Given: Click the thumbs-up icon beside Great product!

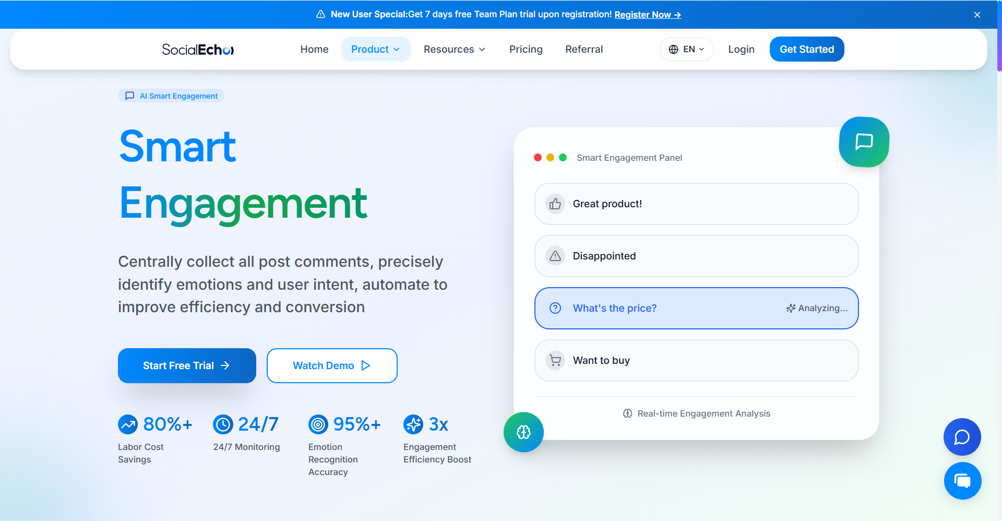Looking at the screenshot, I should (555, 204).
